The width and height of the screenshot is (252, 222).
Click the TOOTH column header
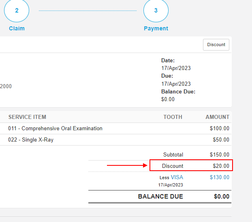(173, 117)
